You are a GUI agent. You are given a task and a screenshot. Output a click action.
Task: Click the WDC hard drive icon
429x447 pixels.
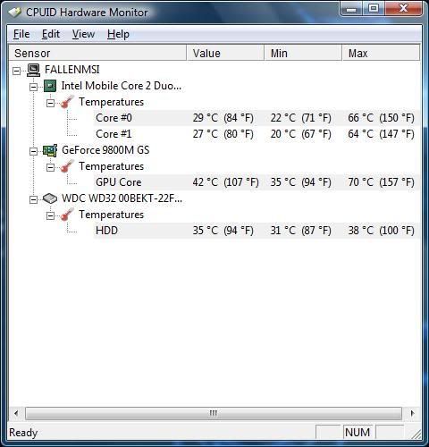(x=50, y=198)
